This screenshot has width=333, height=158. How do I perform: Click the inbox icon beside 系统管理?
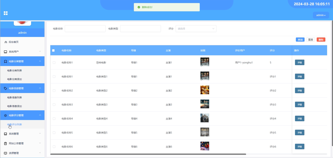(x=6, y=134)
